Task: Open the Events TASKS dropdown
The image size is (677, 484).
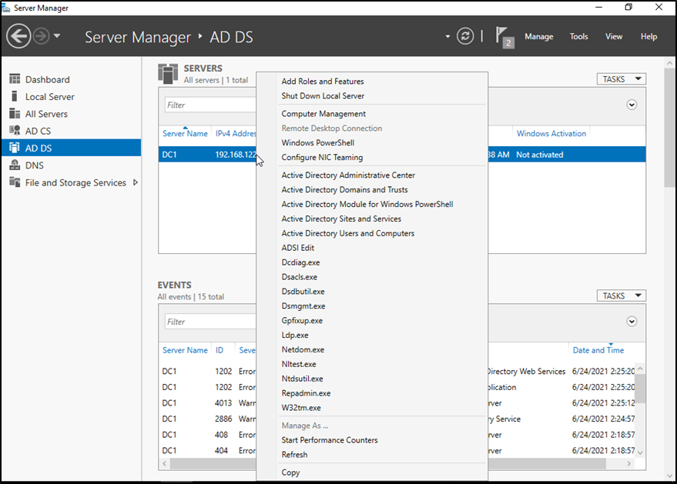Action: 621,296
